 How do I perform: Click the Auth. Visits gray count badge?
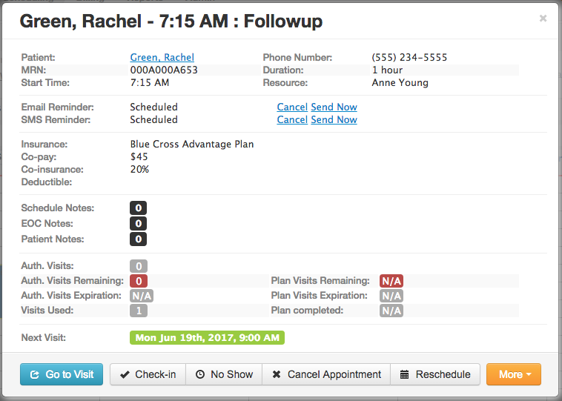(x=139, y=266)
